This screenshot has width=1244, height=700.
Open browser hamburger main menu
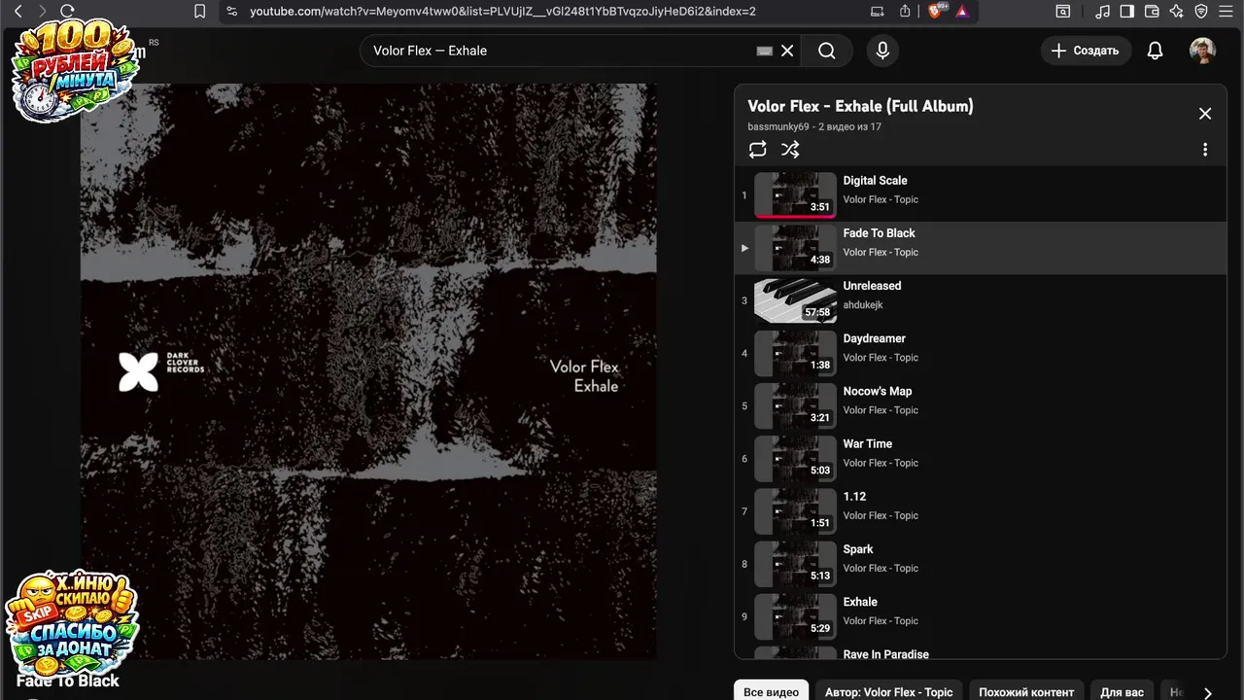[x=1227, y=11]
